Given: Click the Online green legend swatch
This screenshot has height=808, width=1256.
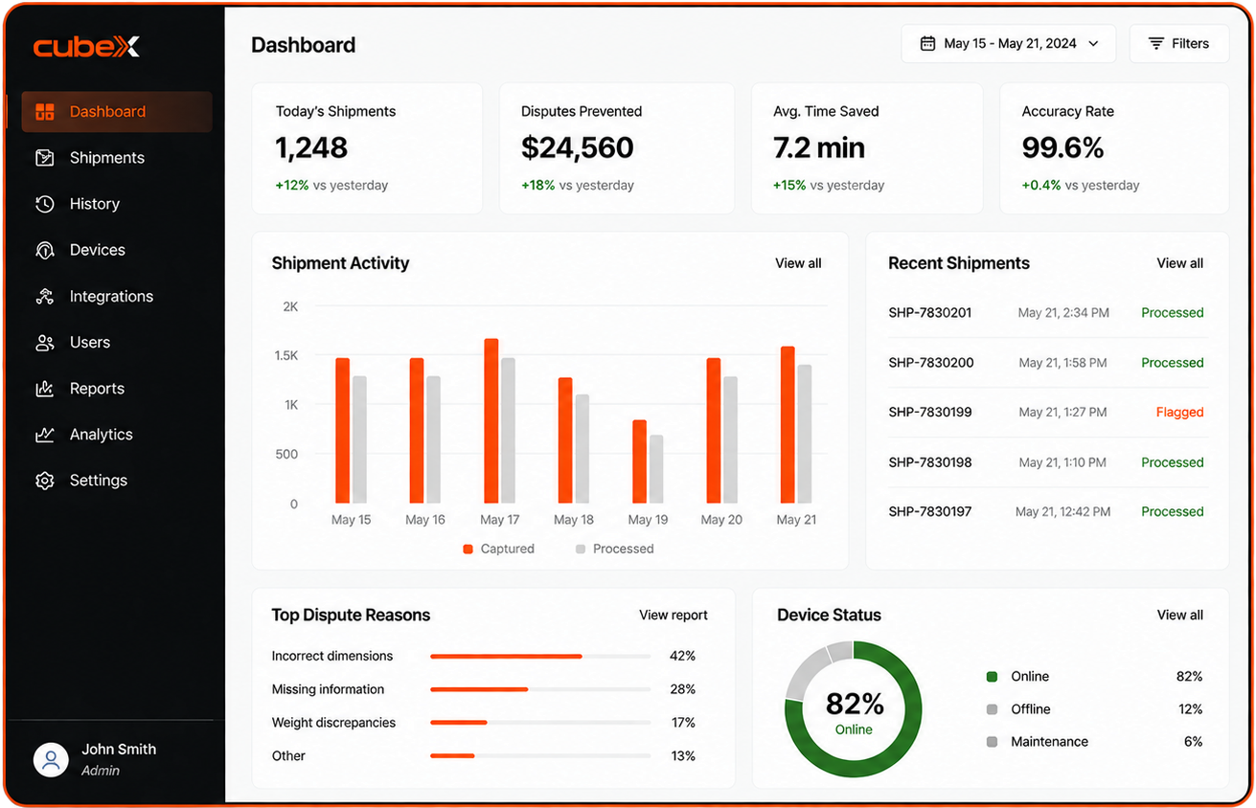Looking at the screenshot, I should click(x=992, y=677).
